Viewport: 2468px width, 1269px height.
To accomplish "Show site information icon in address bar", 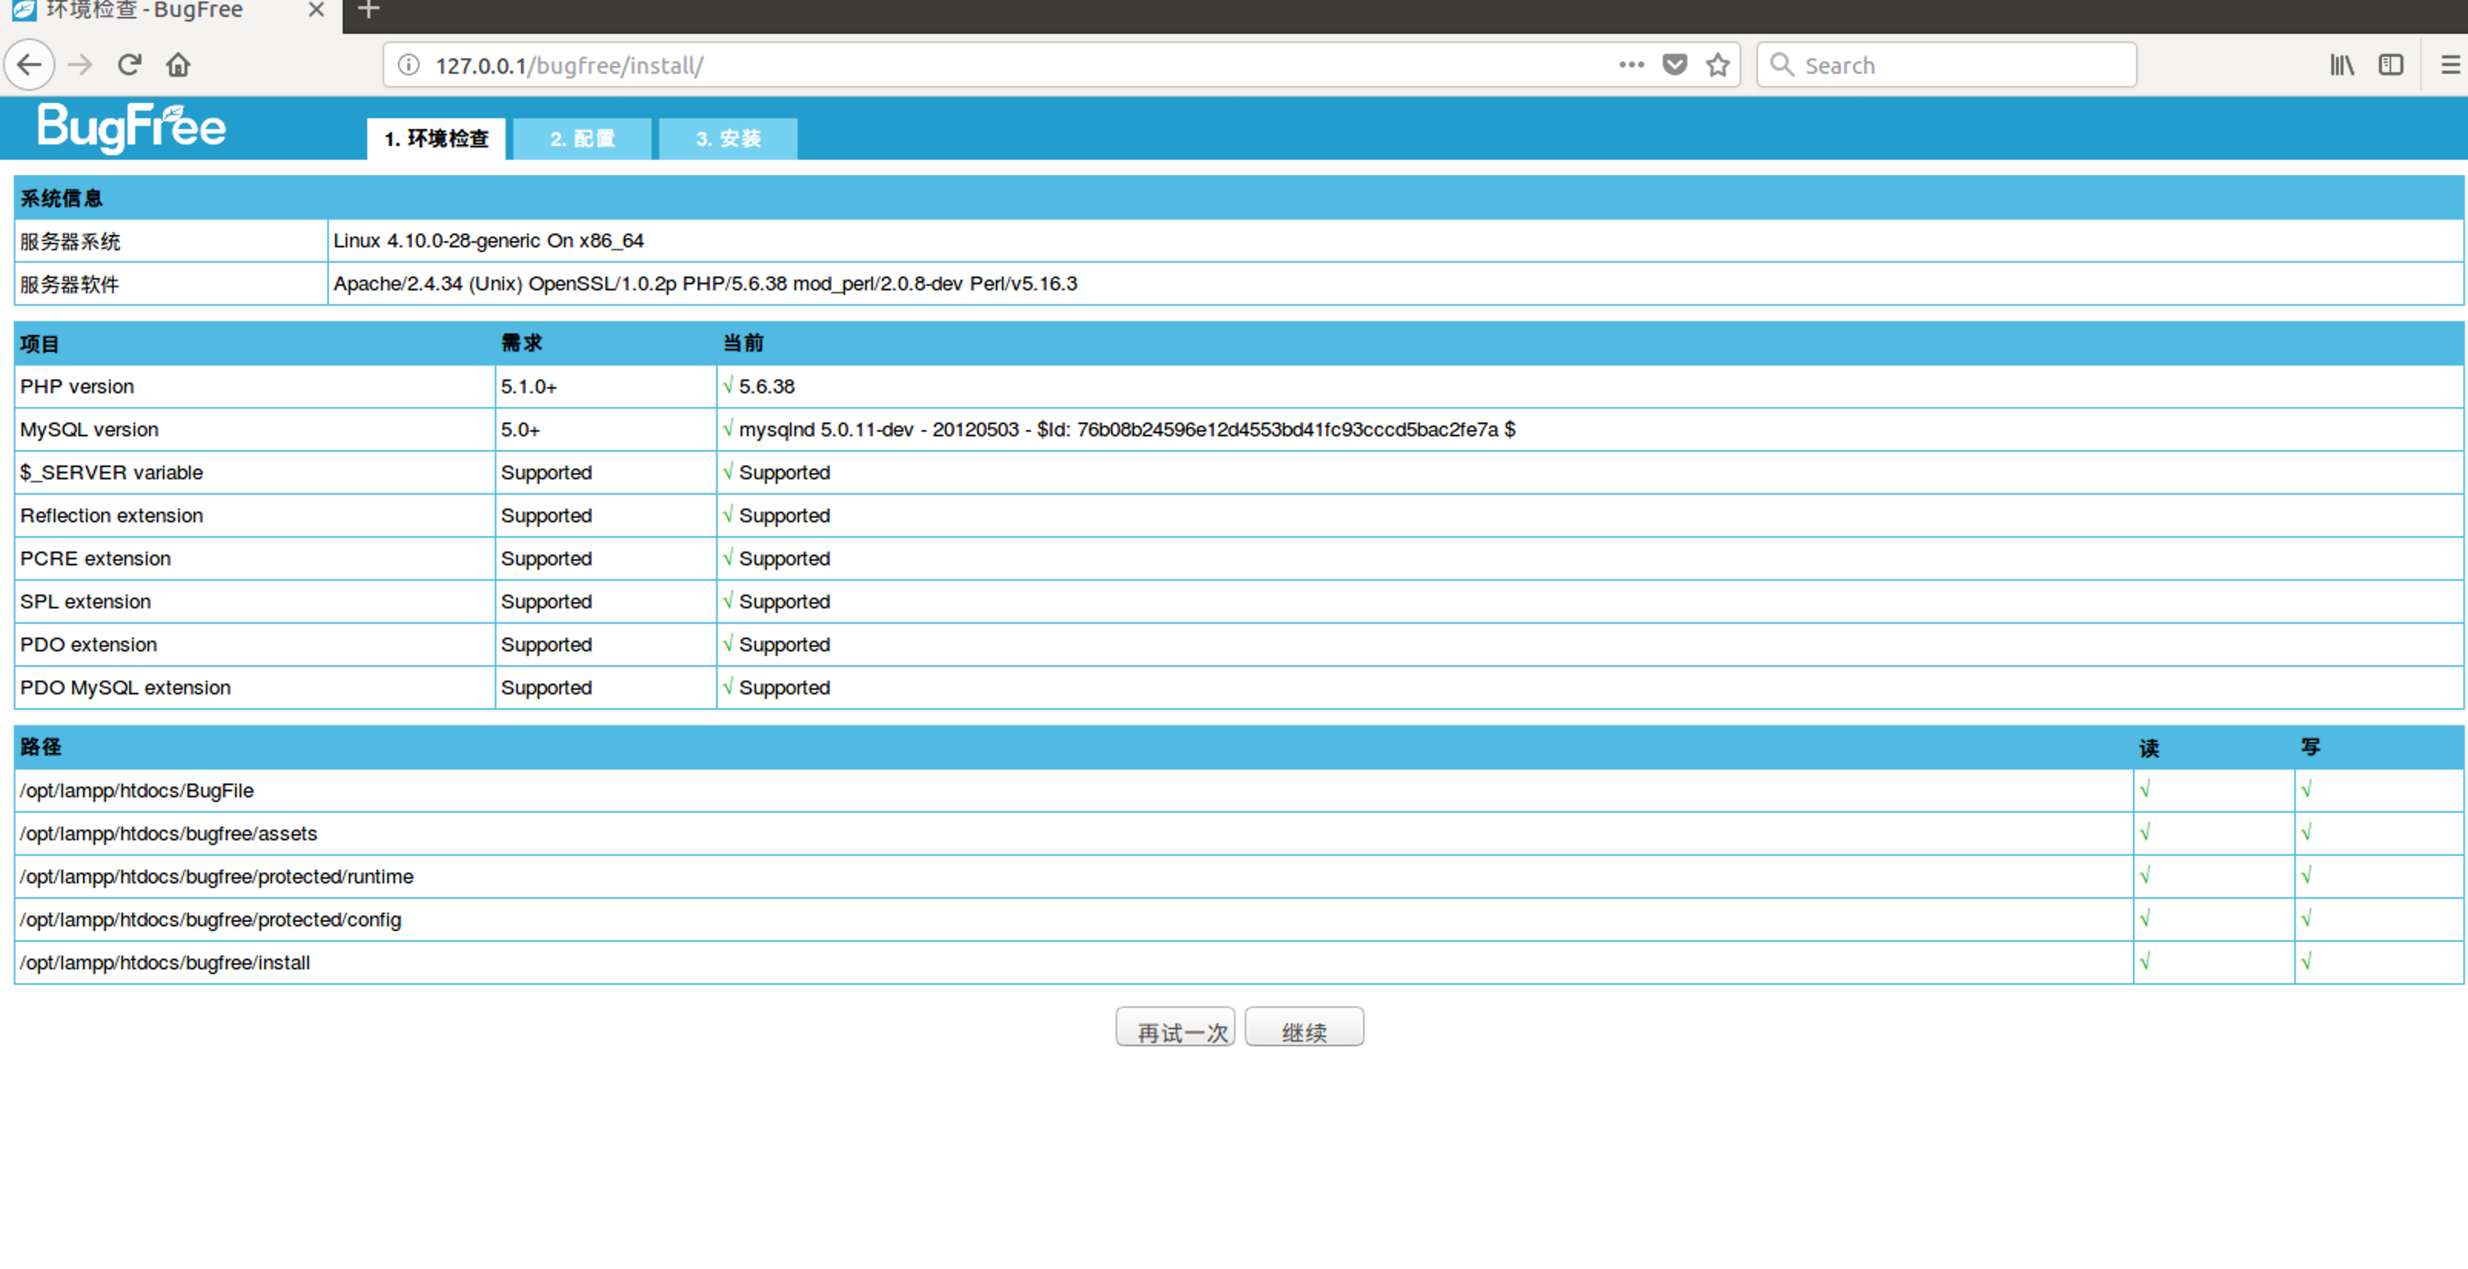I will click(x=409, y=65).
